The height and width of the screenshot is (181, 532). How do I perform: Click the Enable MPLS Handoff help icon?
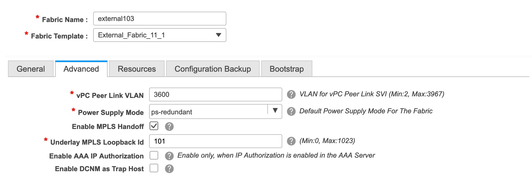tap(170, 127)
